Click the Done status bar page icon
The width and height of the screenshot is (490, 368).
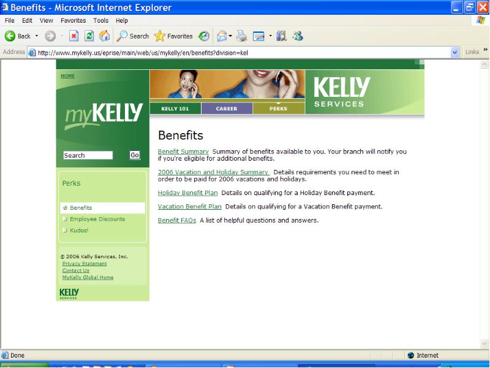click(x=5, y=355)
